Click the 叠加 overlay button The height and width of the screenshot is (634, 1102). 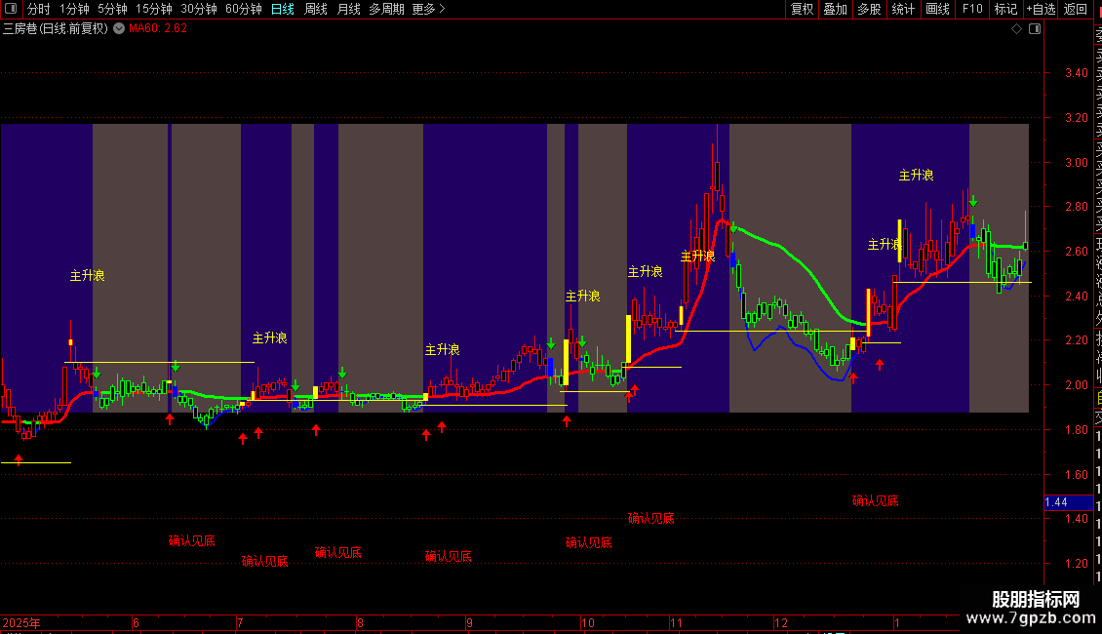[x=836, y=9]
